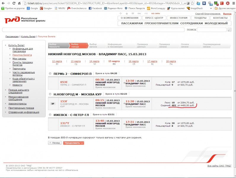Click the ПОИСК search input field
236x178 pixels.
point(212,30)
